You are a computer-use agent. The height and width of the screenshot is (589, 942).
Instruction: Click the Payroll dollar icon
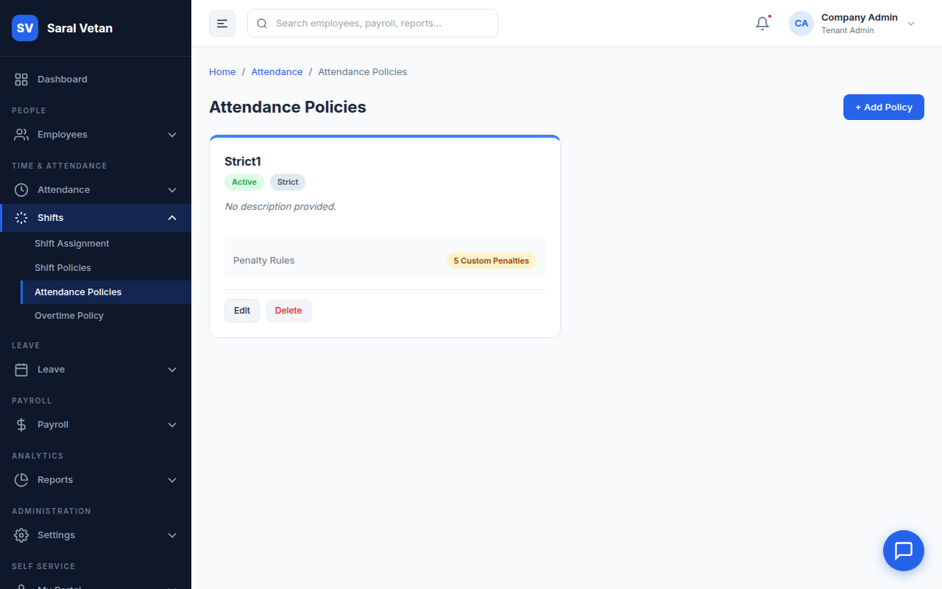click(21, 425)
